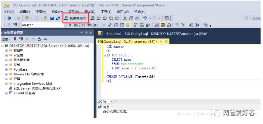Pin the SQLQuery3.sql tab
This screenshot has height=124, width=263.
click(161, 42)
